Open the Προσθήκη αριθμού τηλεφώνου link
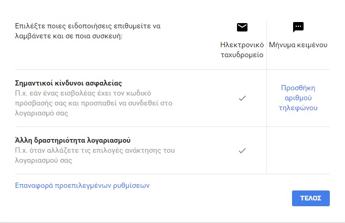 click(x=298, y=98)
